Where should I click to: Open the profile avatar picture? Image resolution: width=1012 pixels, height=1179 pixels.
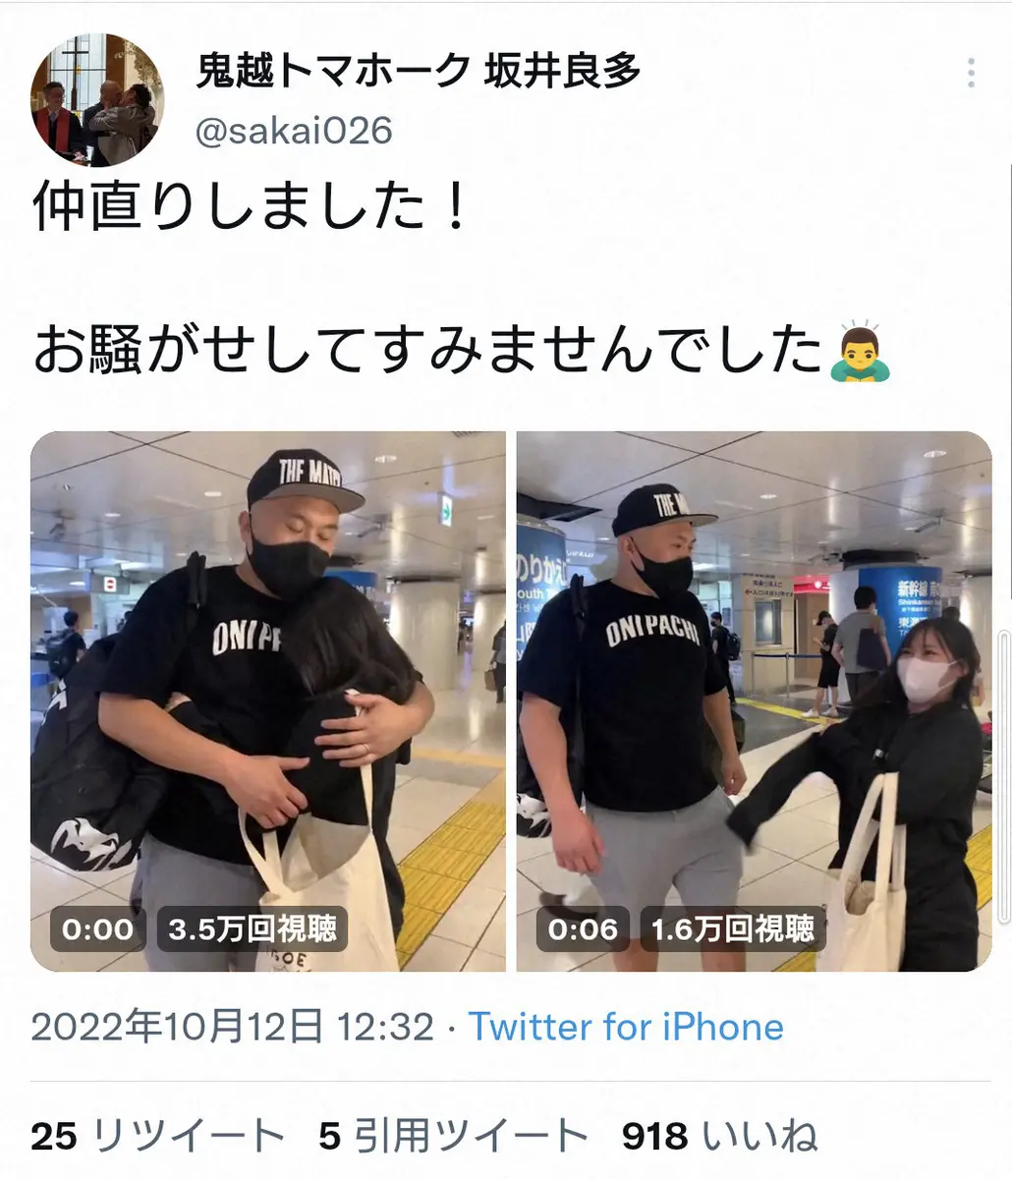coord(97,99)
